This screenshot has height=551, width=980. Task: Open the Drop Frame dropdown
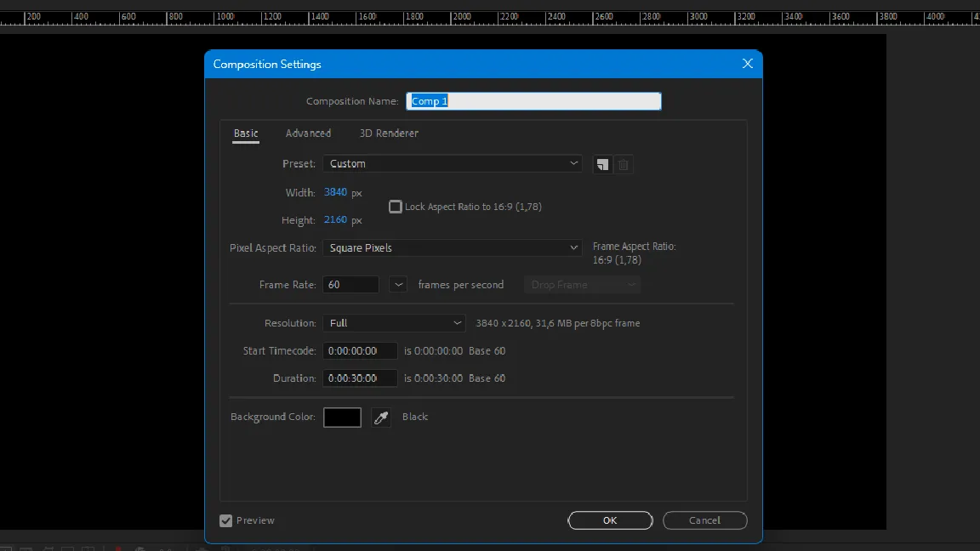tap(582, 285)
